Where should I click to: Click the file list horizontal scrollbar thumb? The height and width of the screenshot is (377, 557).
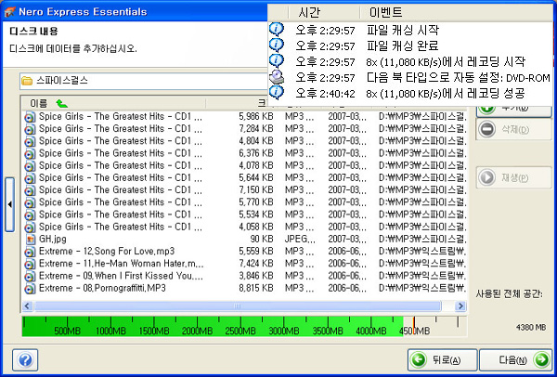pyautogui.click(x=238, y=305)
